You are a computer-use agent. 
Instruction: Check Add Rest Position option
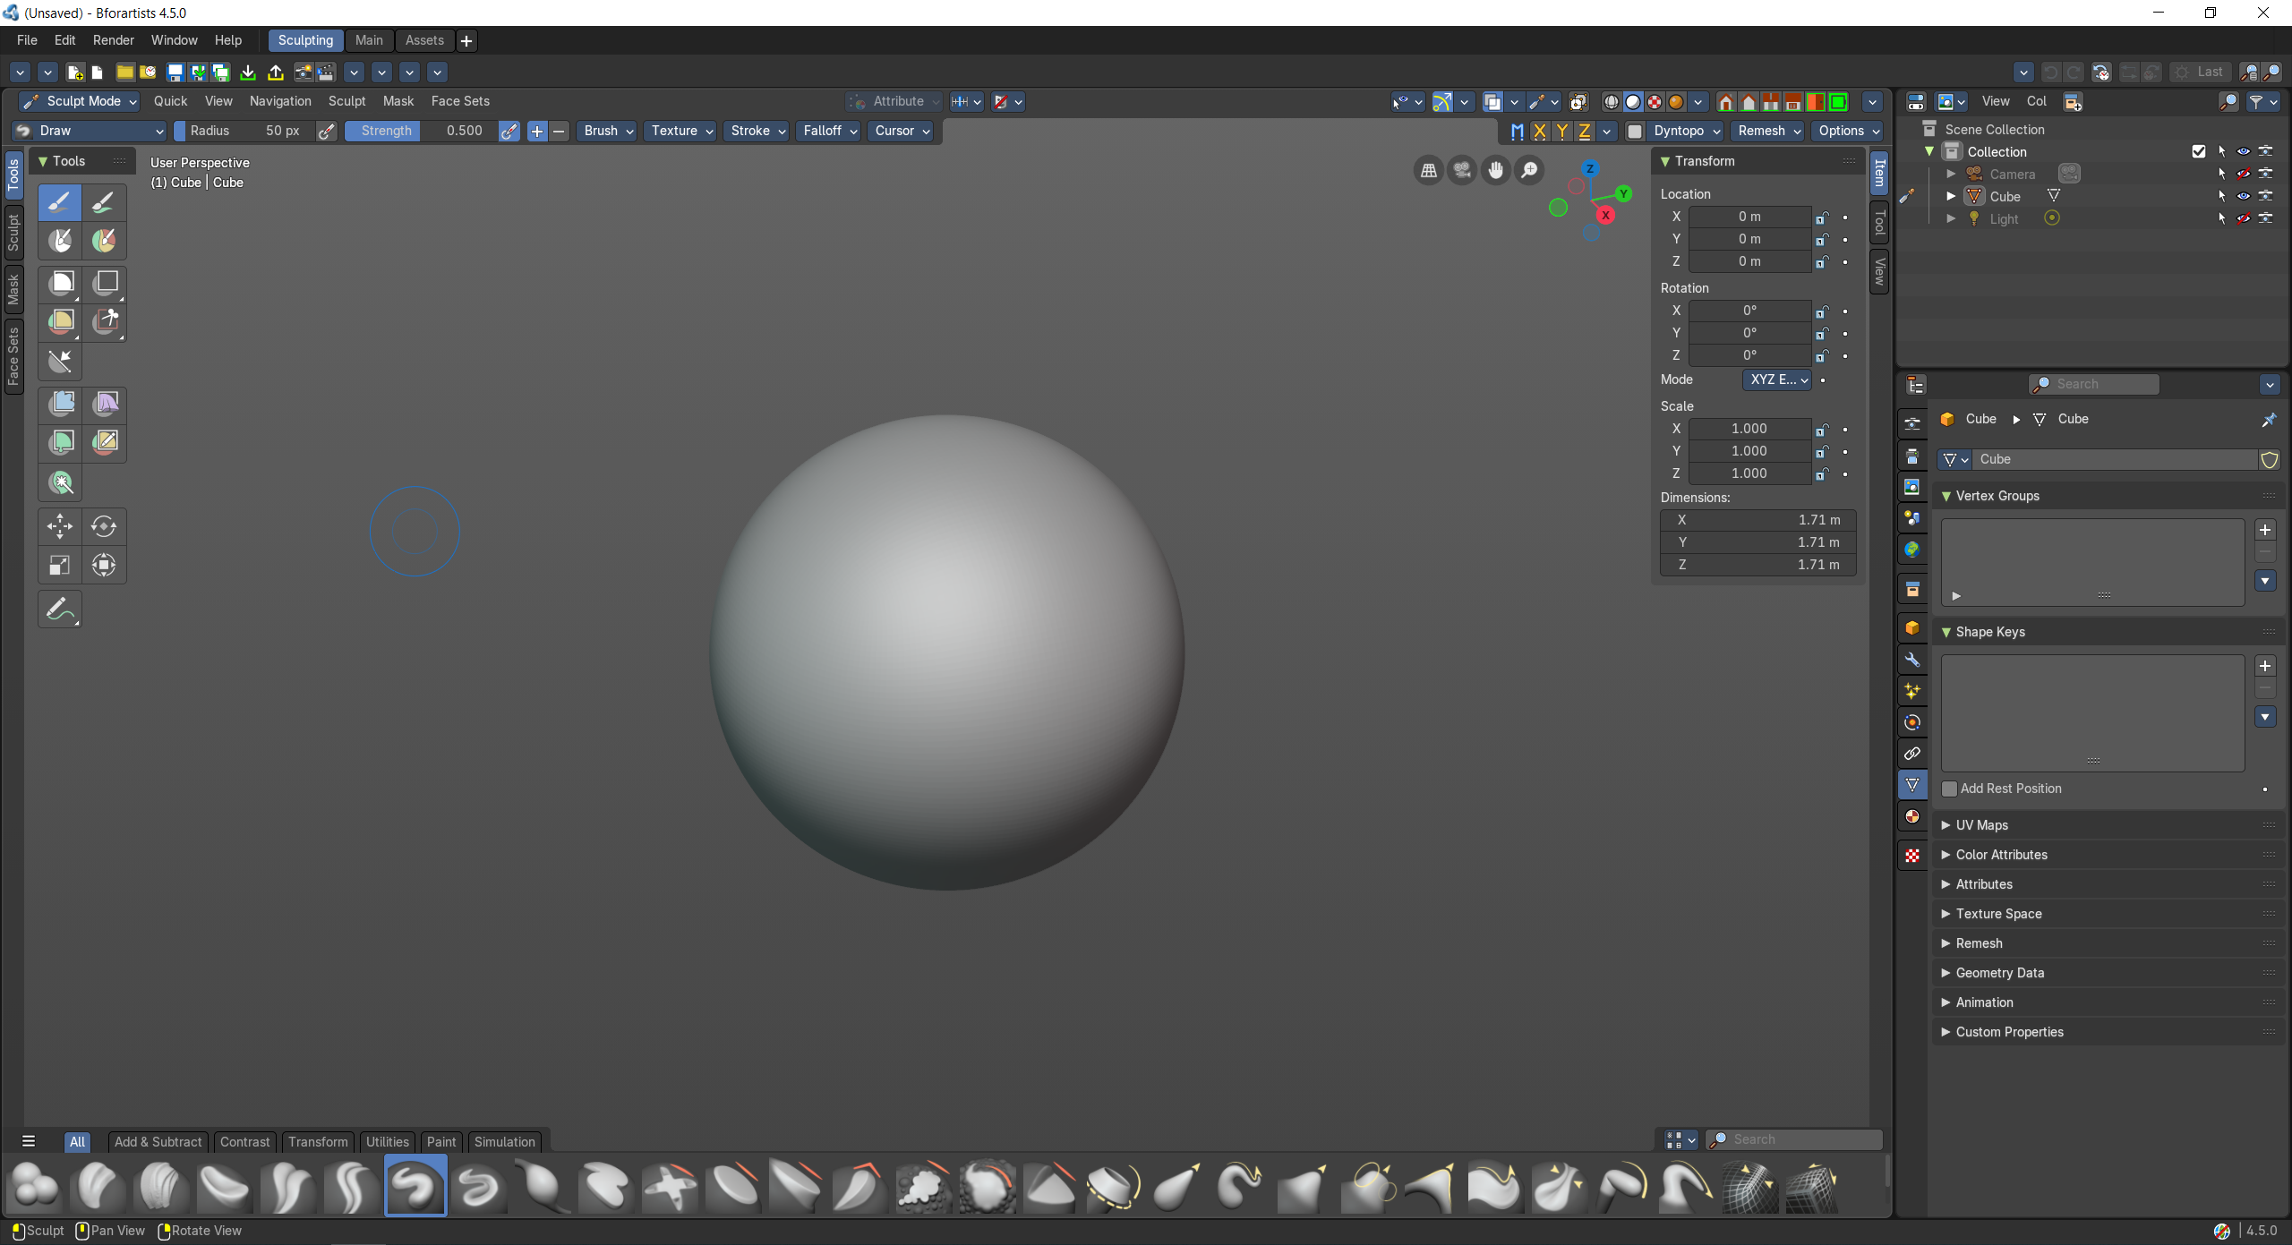coord(1949,789)
